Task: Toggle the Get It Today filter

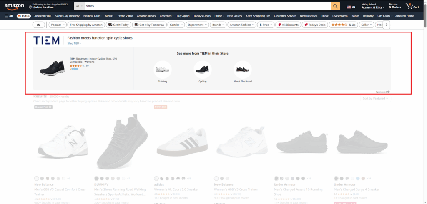Action: tap(118, 25)
